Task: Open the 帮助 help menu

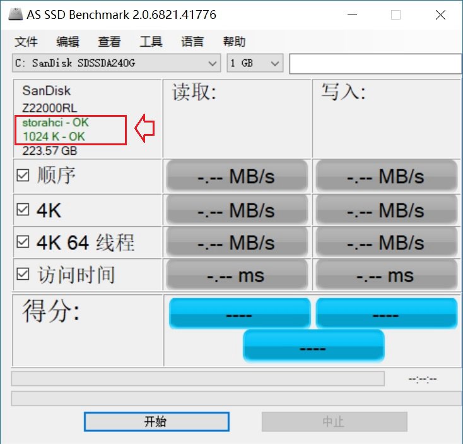Action: tap(234, 42)
